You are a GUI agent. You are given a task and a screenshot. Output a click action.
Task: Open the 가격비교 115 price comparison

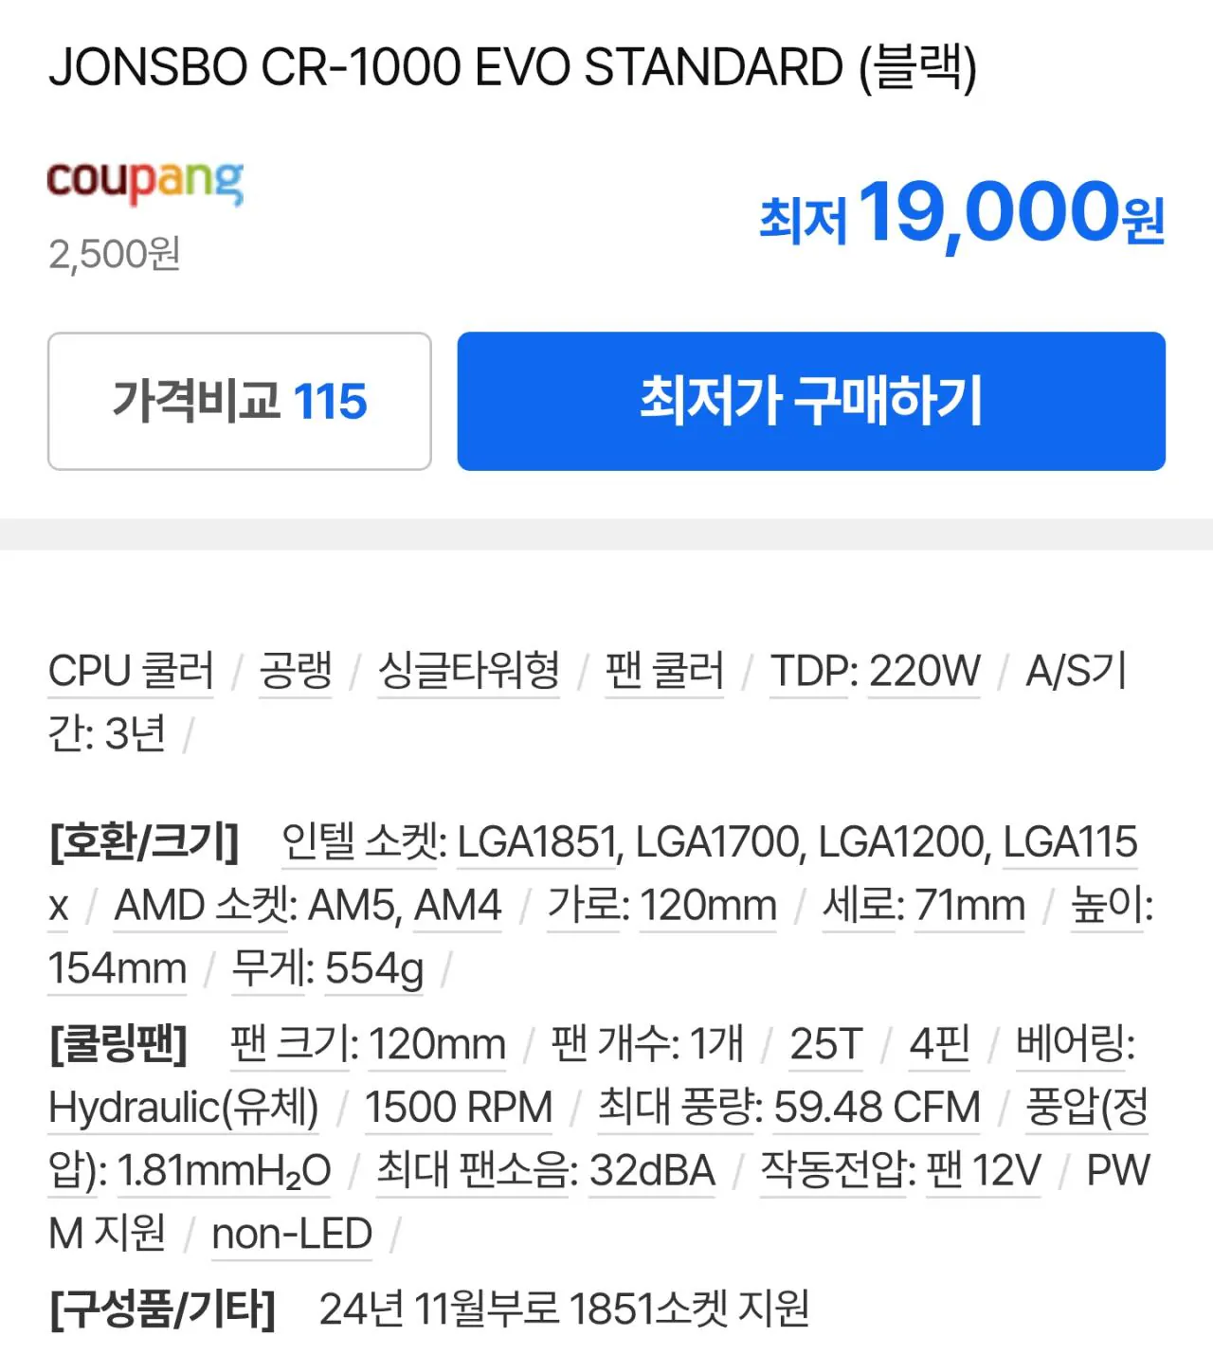[239, 400]
